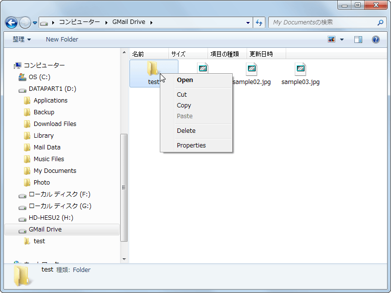
Task: Select コンピューター in the navigation tree
Action: (44, 65)
